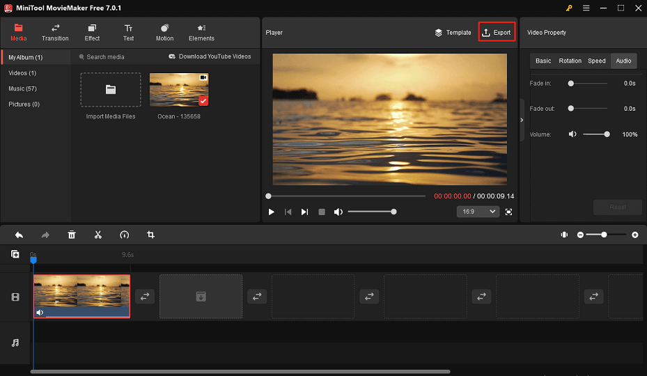Split clip with scissors tool

pyautogui.click(x=98, y=235)
